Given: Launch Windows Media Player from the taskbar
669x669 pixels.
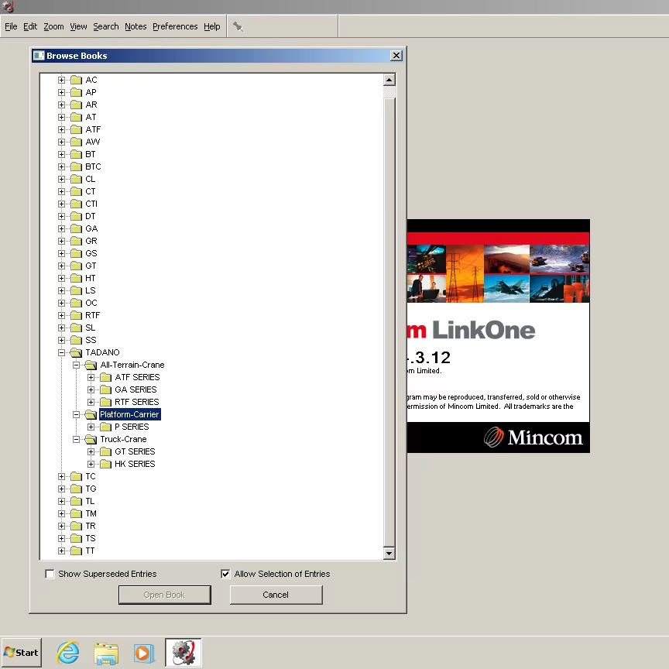Looking at the screenshot, I should pos(144,653).
